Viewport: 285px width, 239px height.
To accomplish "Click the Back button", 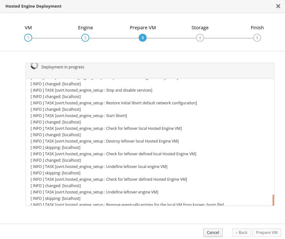I will (241, 233).
